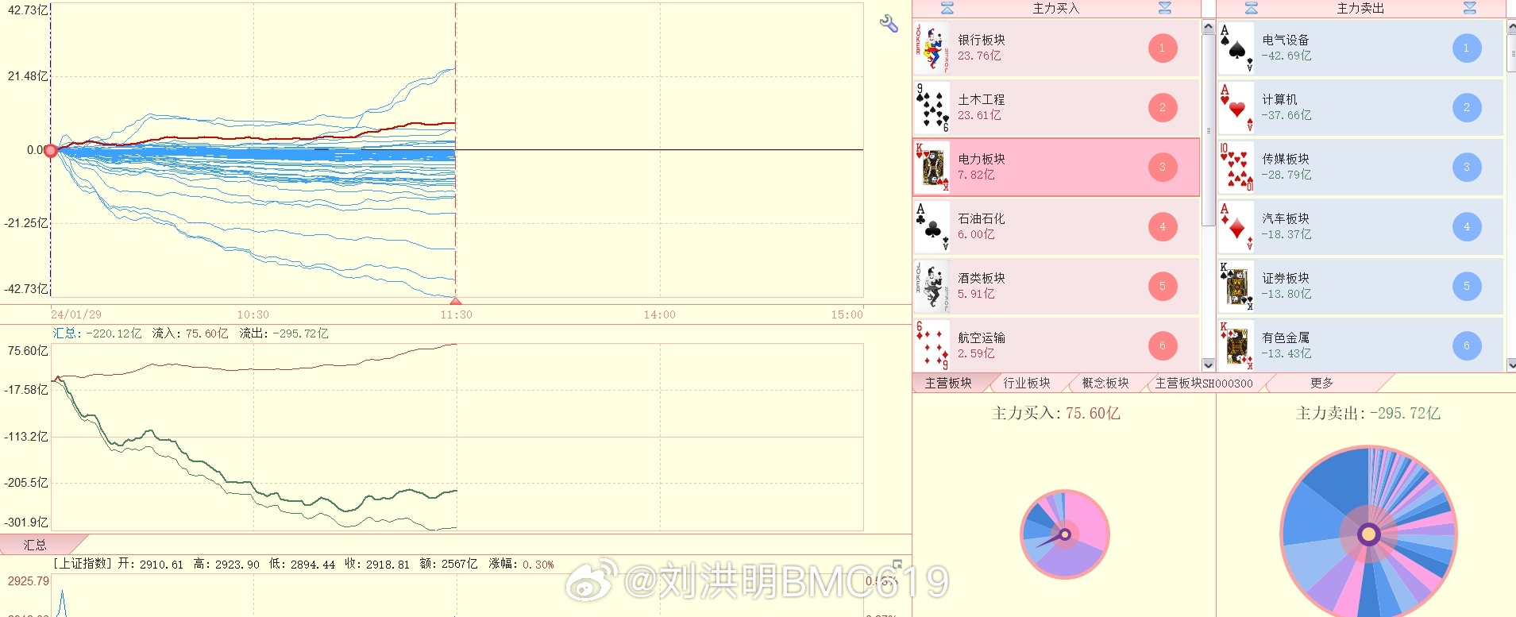Click red rank badge 1 for 银行板块

click(x=1162, y=48)
